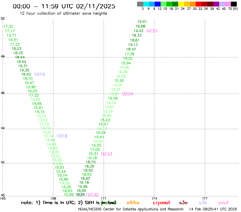Click the longitude axis label '174'
Screen dimensions: 241x212
154,198
